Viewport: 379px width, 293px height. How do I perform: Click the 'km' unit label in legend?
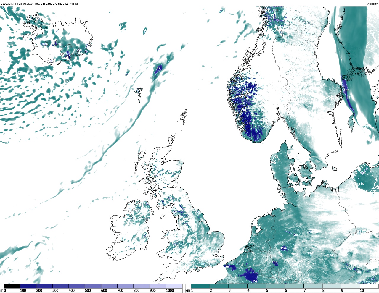(x=187, y=291)
